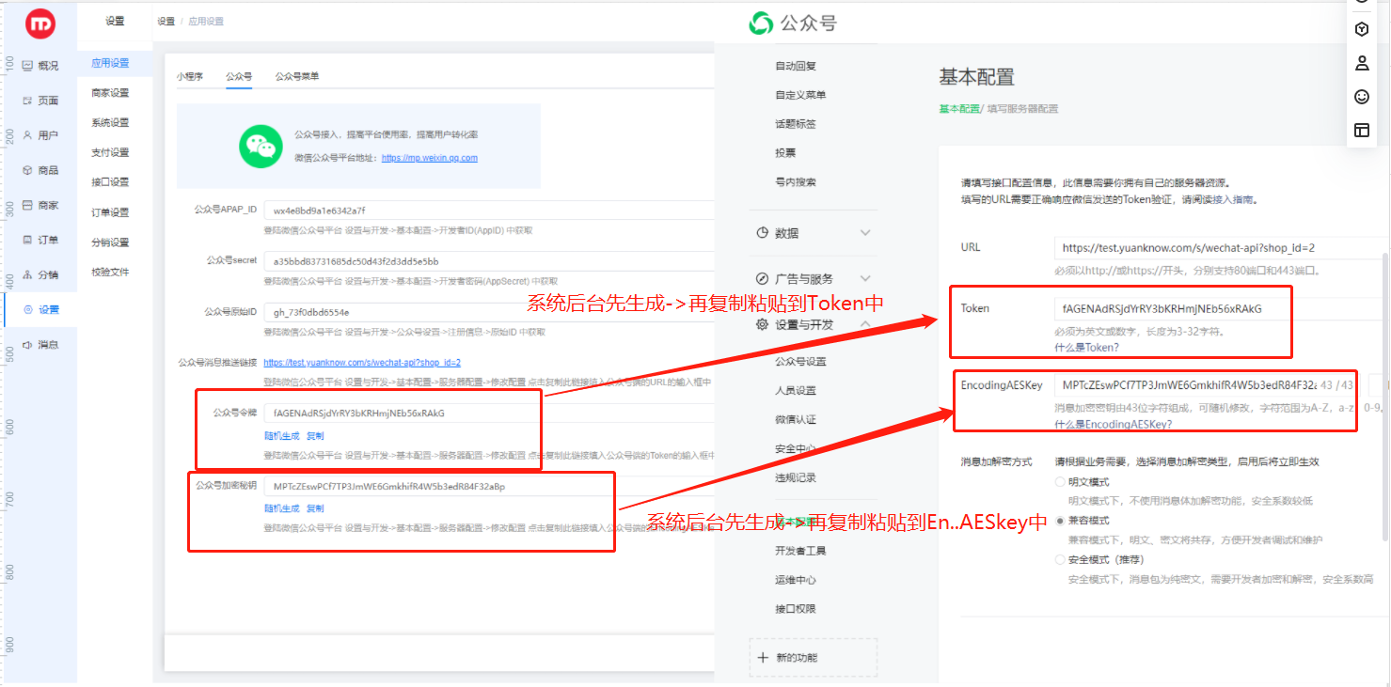The image size is (1391, 687).
Task: Click the hexagon icon in the floating toolbar
Action: coord(1361,29)
